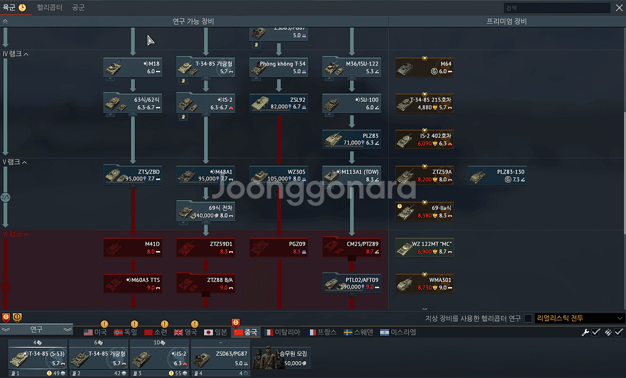Click the left chevron on the 연구 bar
This screenshot has width=626, height=378.
pyautogui.click(x=6, y=329)
